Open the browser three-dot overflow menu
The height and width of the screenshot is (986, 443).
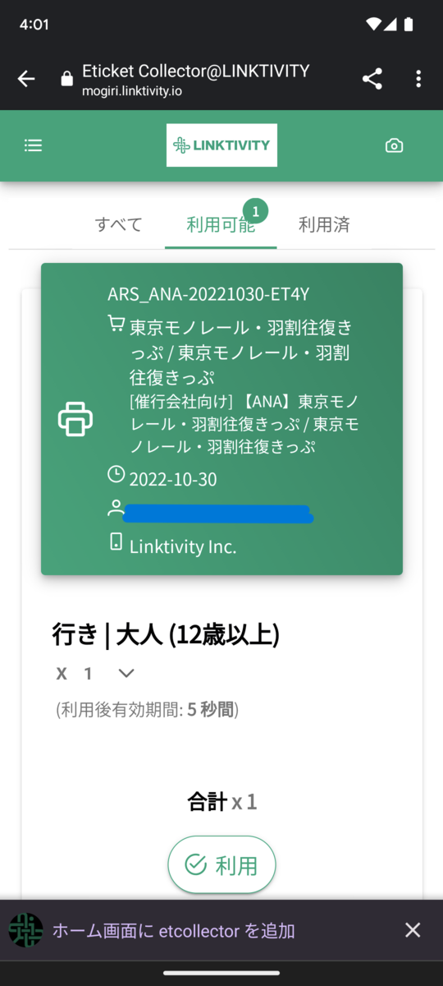418,79
